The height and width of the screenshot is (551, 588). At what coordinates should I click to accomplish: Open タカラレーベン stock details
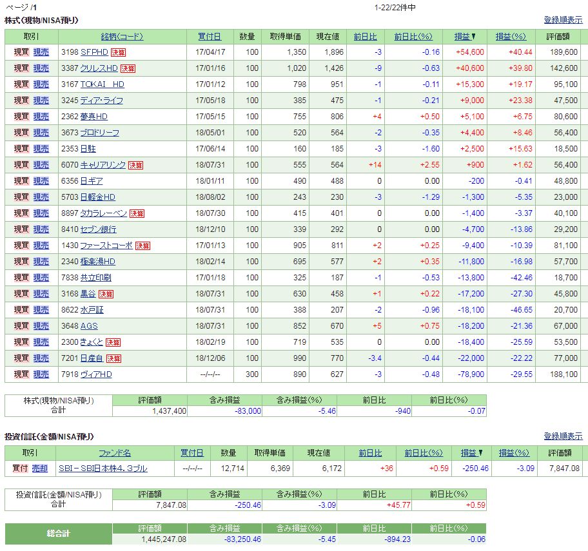(104, 213)
